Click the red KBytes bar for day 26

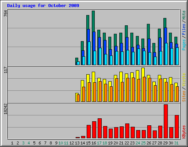click(149, 132)
